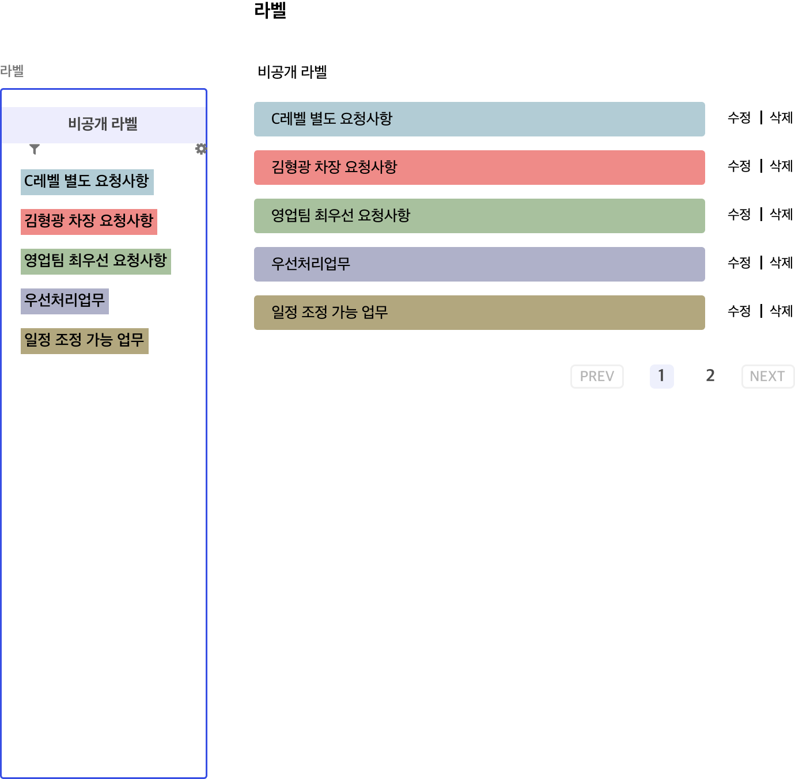This screenshot has height=779, width=795.
Task: Click the PREV pagination button
Action: [x=597, y=377]
